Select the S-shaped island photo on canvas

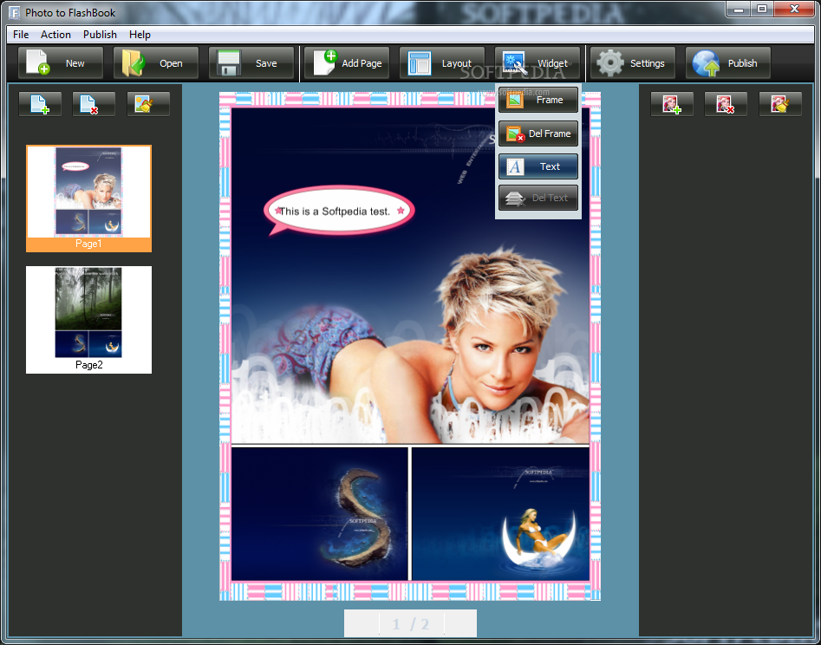(x=319, y=513)
